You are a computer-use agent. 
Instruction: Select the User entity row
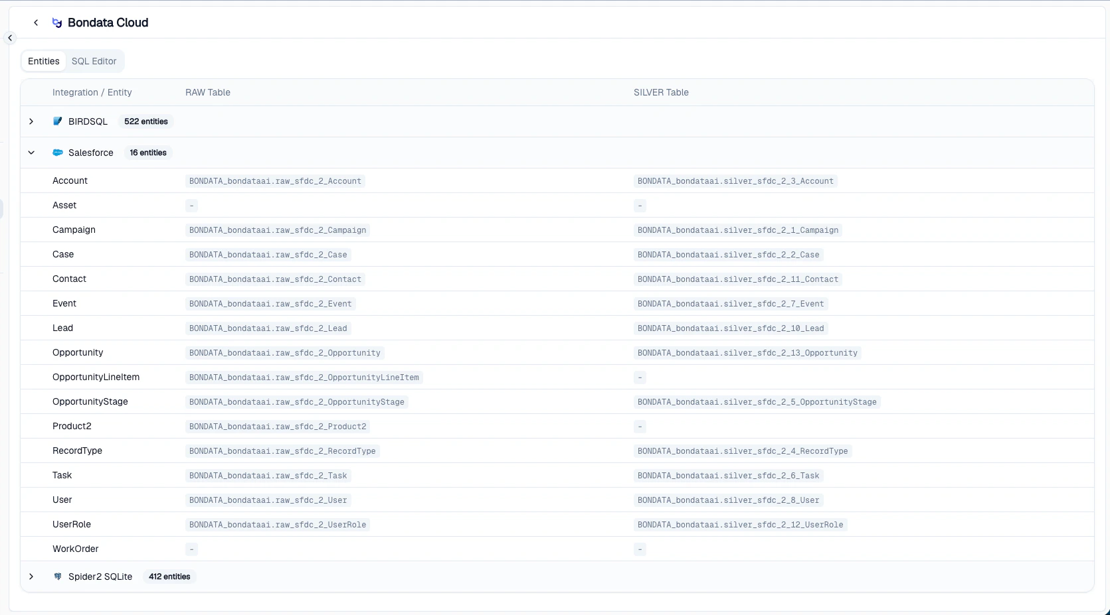point(557,500)
